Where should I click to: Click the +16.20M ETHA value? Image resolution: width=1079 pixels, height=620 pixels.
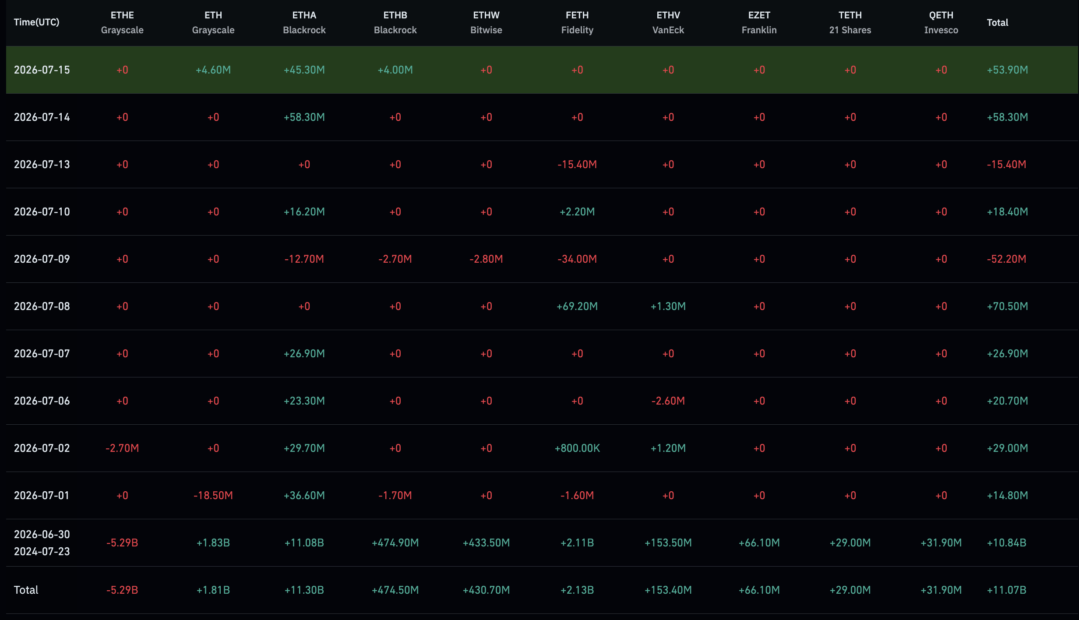pyautogui.click(x=304, y=212)
